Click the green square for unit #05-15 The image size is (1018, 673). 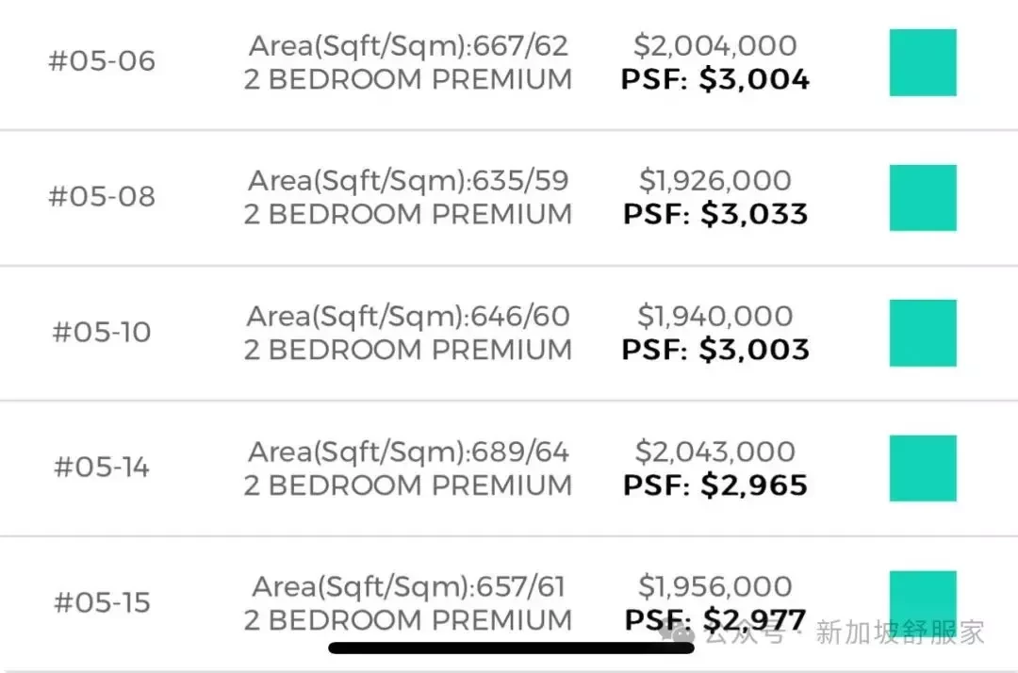(x=923, y=600)
